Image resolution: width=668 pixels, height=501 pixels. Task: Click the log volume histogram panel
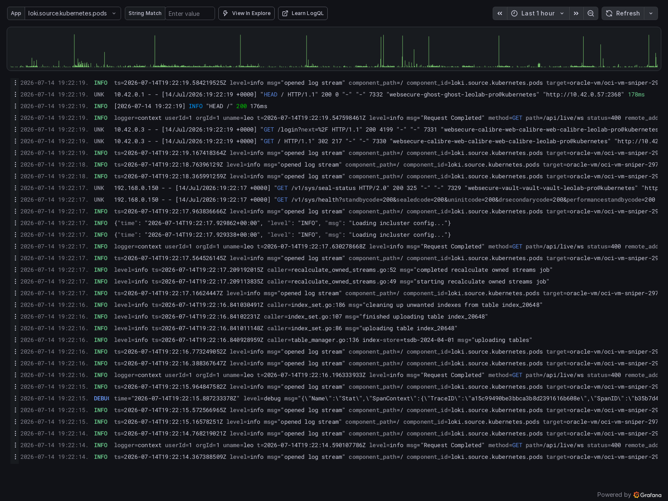click(334, 49)
